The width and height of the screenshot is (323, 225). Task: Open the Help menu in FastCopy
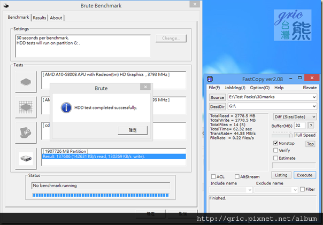pyautogui.click(x=279, y=88)
